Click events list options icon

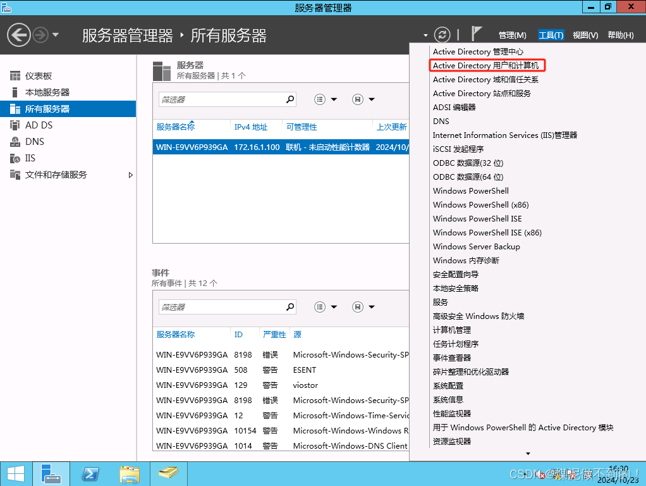click(x=320, y=307)
